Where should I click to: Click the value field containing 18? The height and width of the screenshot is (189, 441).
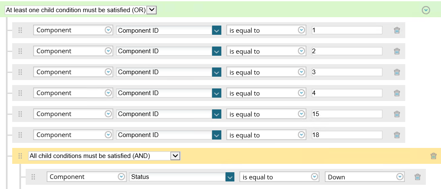[x=347, y=135]
